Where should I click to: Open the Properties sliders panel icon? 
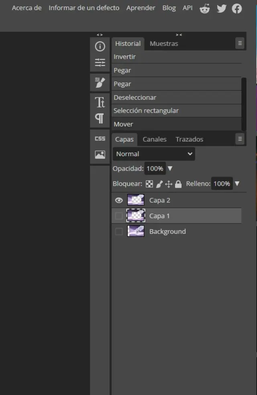100,63
